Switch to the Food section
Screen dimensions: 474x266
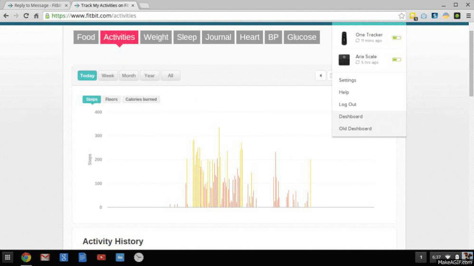[86, 37]
